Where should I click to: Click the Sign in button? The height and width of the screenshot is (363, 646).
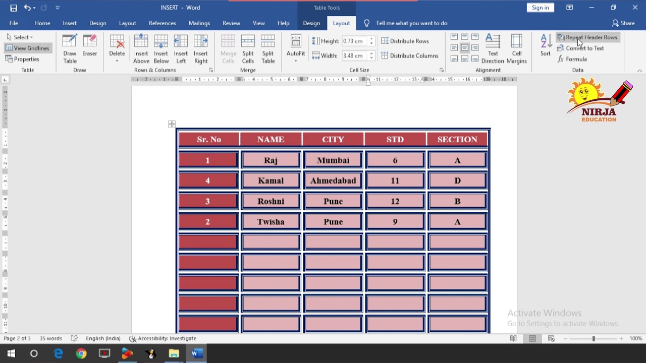tap(540, 8)
